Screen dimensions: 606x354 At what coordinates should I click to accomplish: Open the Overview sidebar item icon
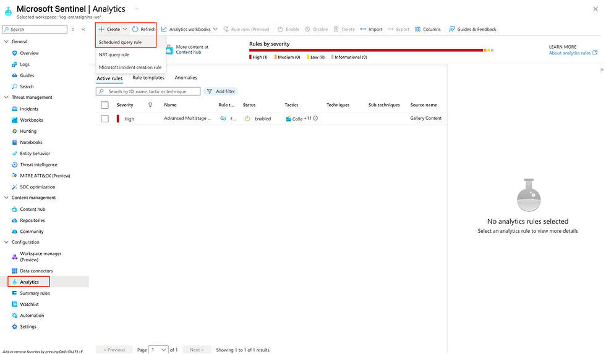[x=15, y=53]
